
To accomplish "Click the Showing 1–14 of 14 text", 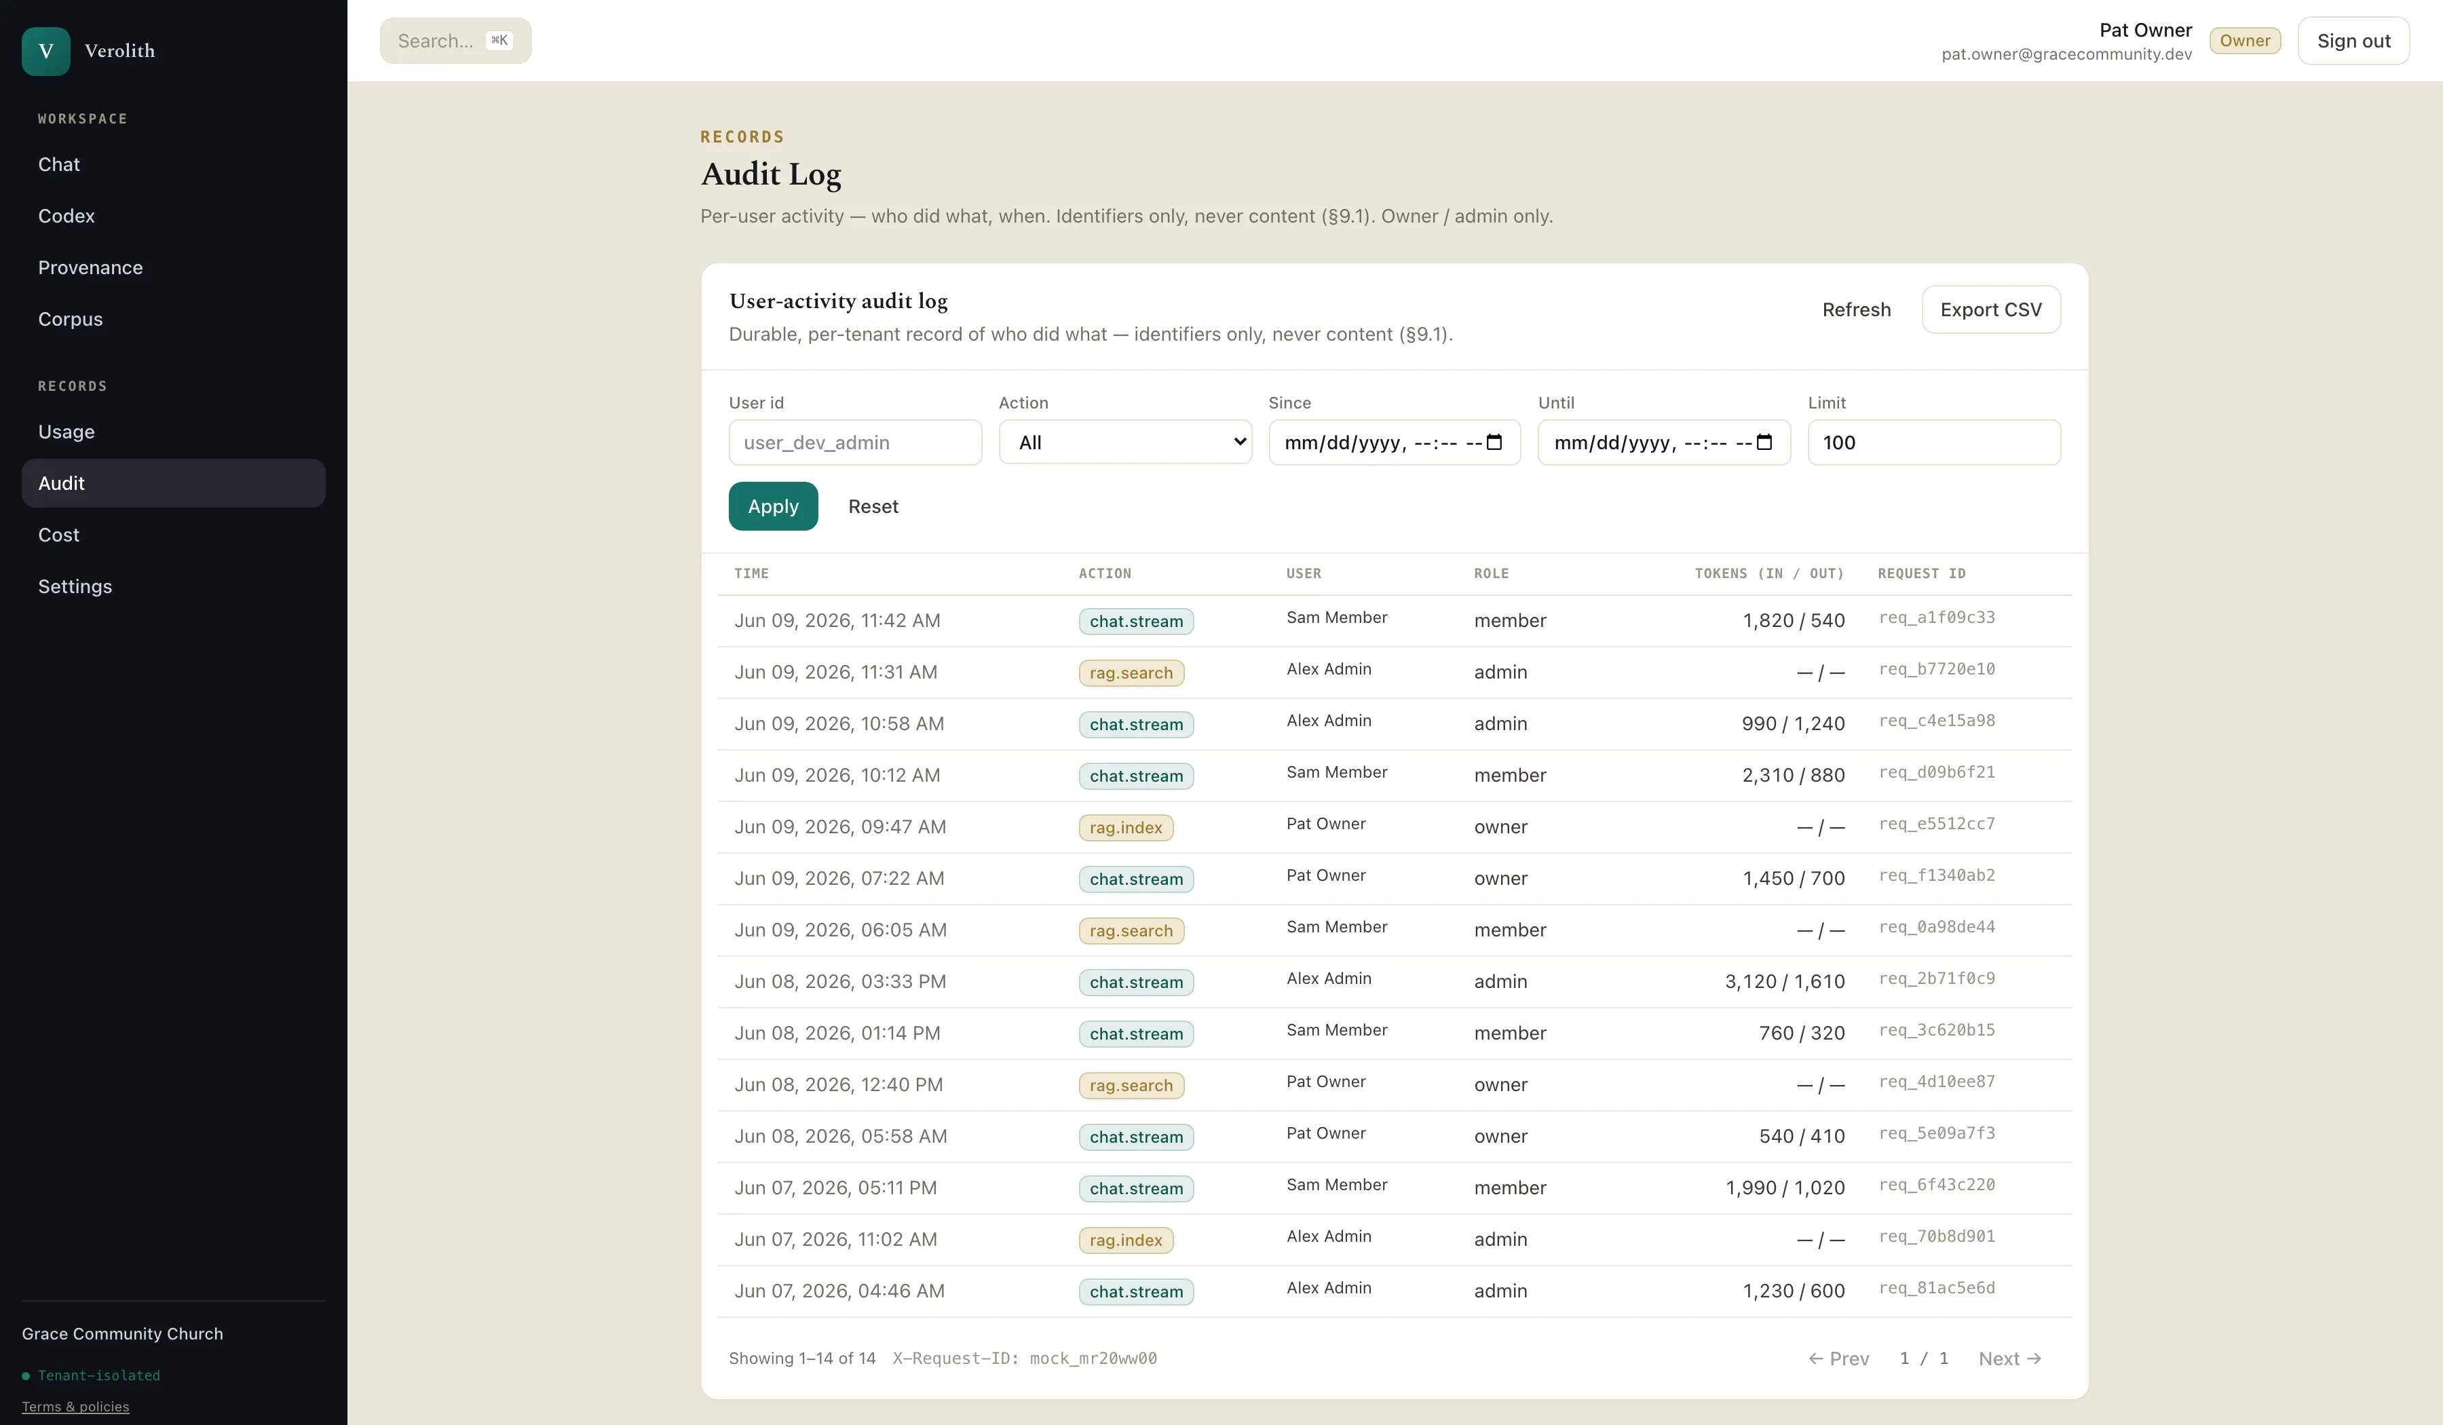I will (801, 1358).
